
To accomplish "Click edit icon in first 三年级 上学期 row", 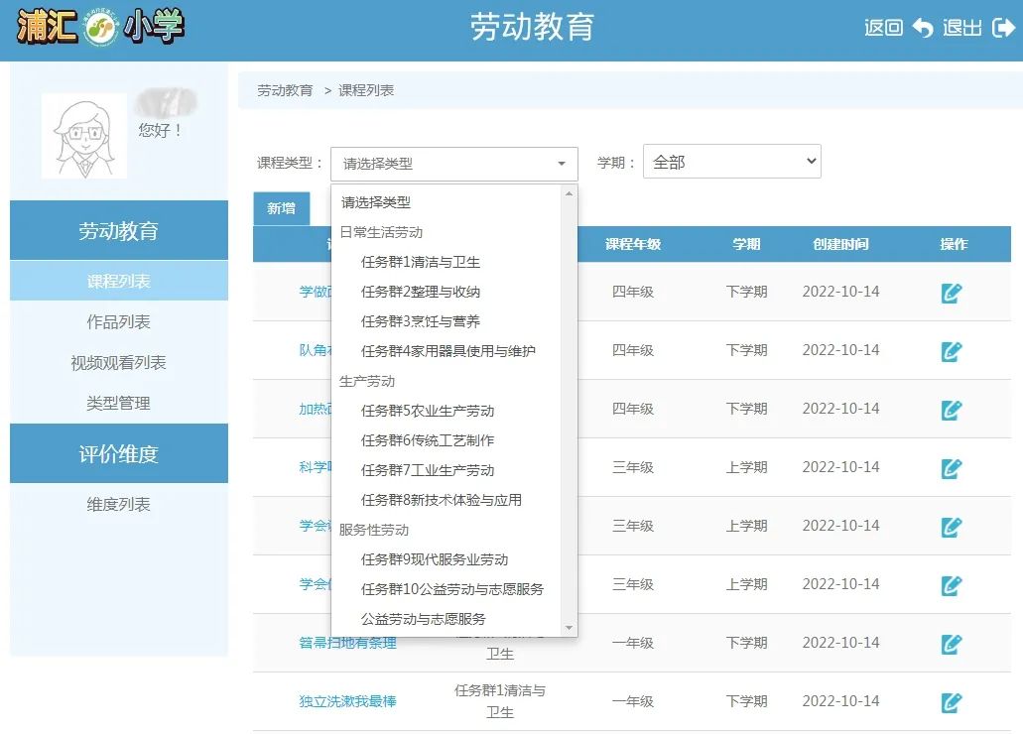I will [x=952, y=468].
